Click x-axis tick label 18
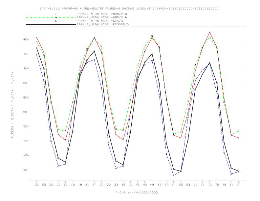 click(x=80, y=185)
